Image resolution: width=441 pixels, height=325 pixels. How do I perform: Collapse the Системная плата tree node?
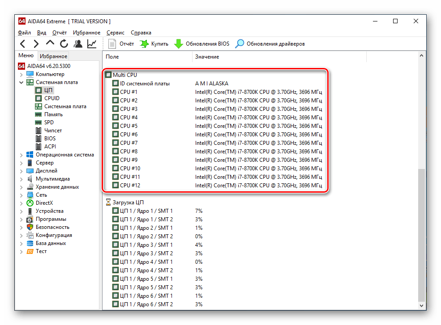click(21, 82)
